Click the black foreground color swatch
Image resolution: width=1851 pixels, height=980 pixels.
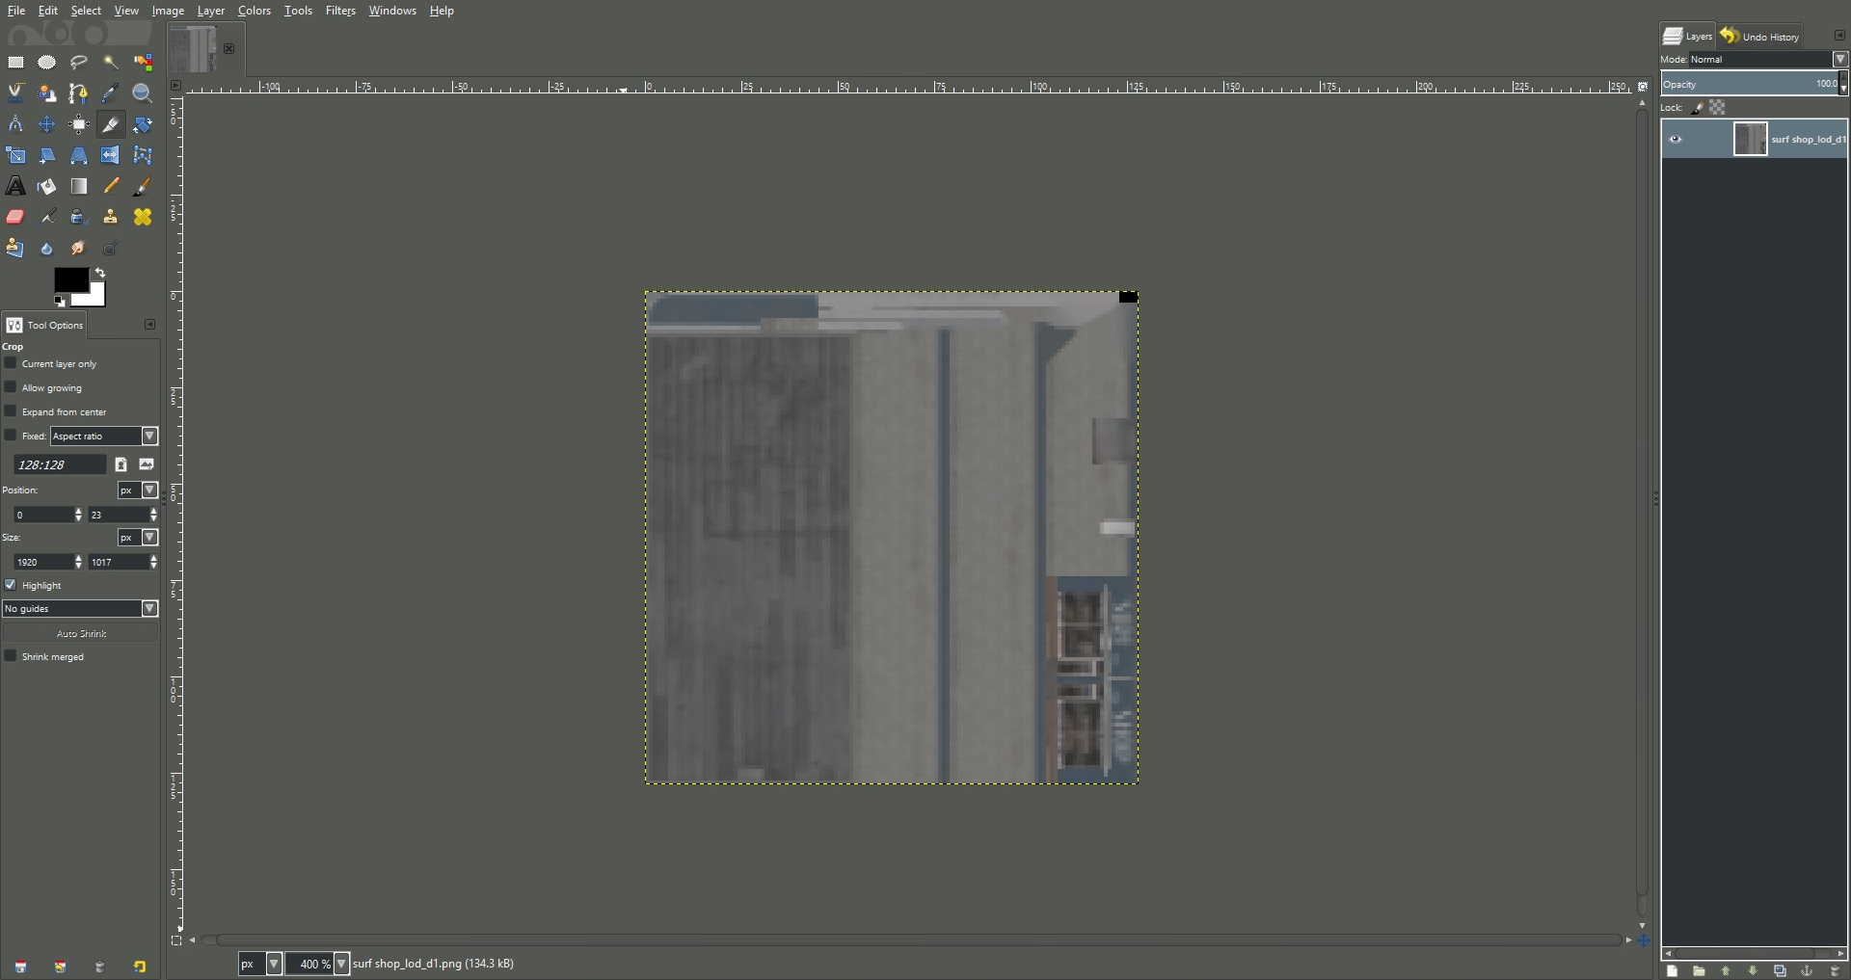[70, 279]
